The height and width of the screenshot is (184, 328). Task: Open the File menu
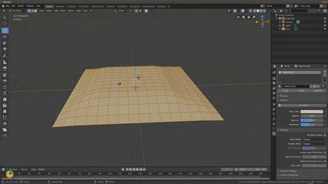click(8, 6)
